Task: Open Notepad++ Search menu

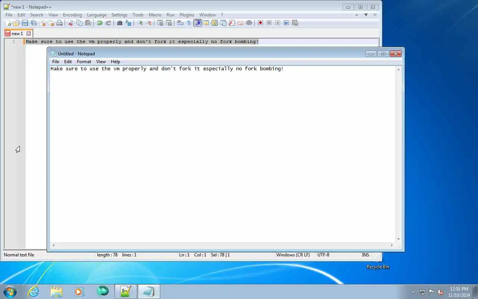Action: (x=37, y=15)
